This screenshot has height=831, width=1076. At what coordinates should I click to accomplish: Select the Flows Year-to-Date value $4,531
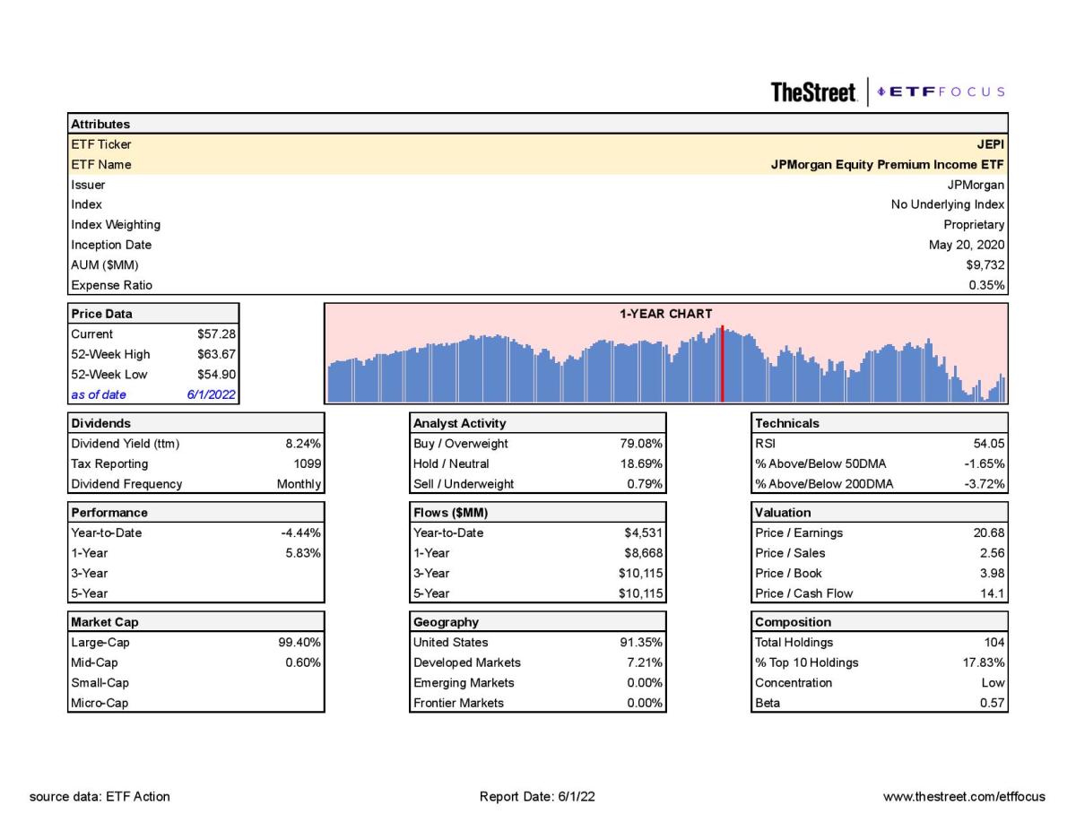[644, 532]
